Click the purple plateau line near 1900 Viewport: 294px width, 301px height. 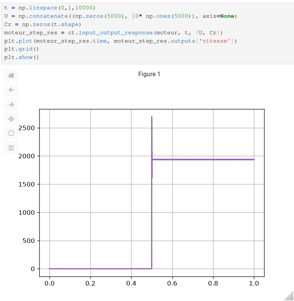click(203, 160)
